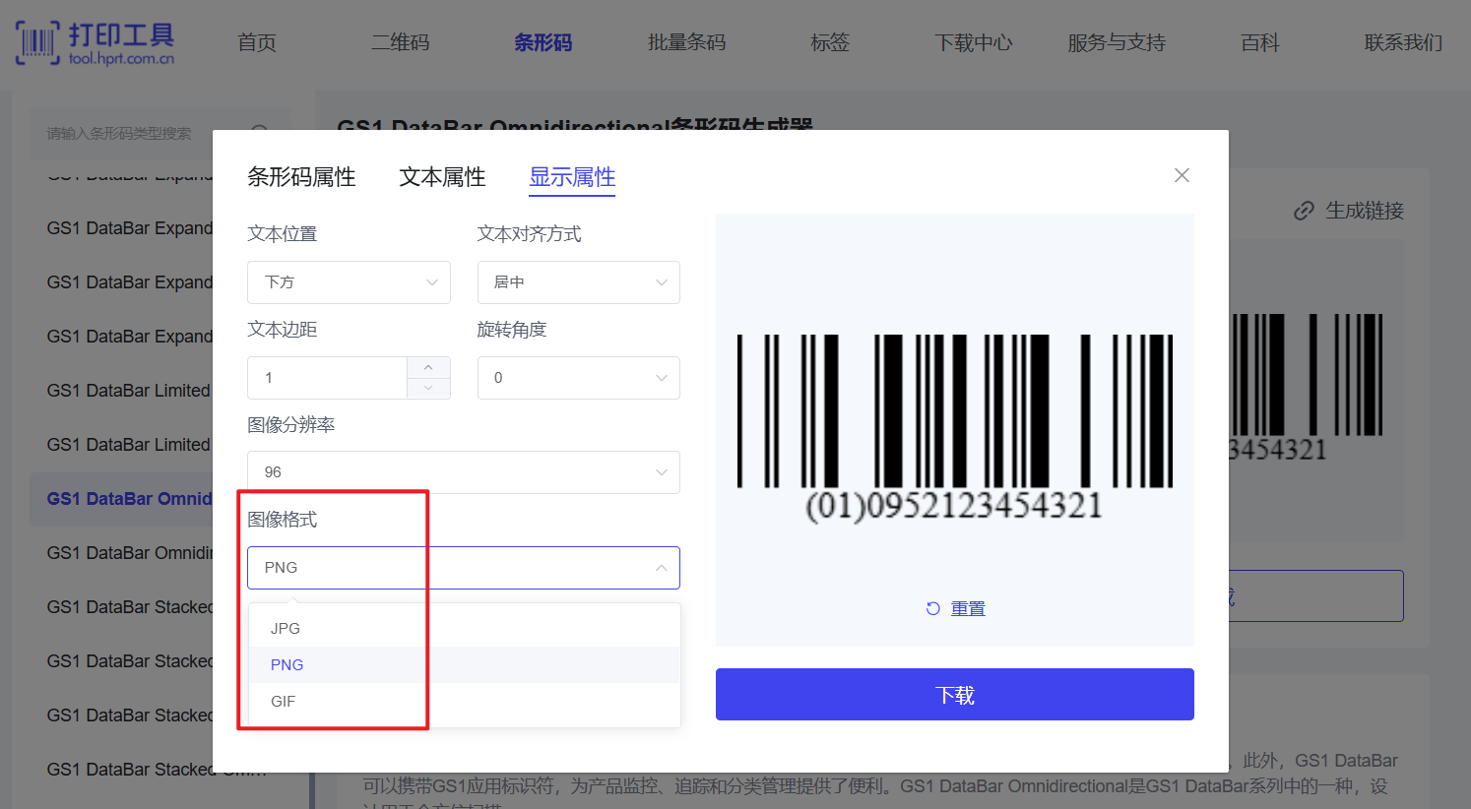Click the reset refresh icon next to 重置
Screen dimensions: 1471x809
click(932, 608)
